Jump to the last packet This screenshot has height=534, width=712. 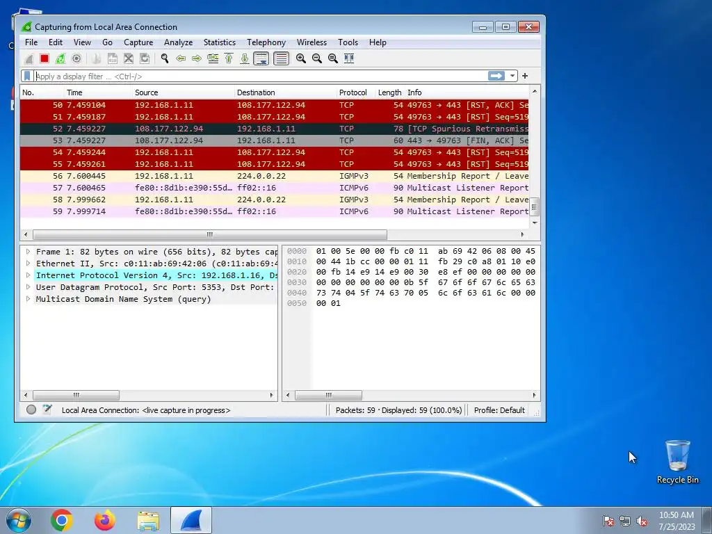click(x=245, y=58)
